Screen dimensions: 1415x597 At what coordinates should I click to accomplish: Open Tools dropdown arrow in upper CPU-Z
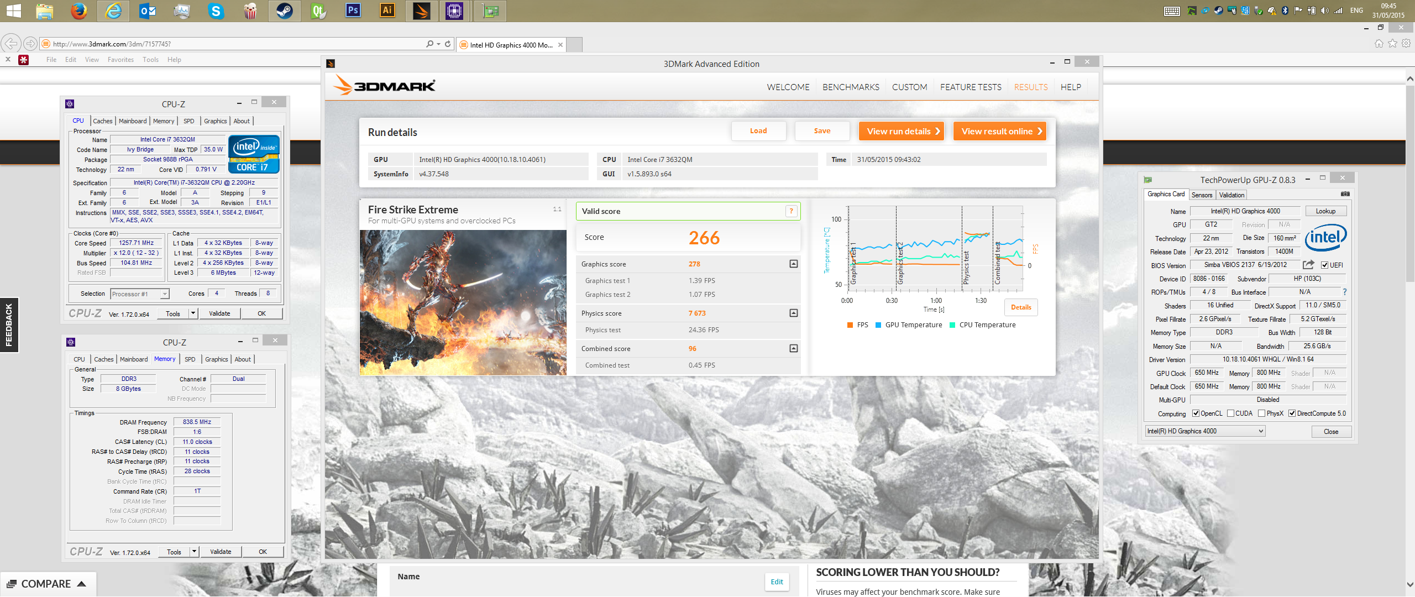tap(193, 313)
